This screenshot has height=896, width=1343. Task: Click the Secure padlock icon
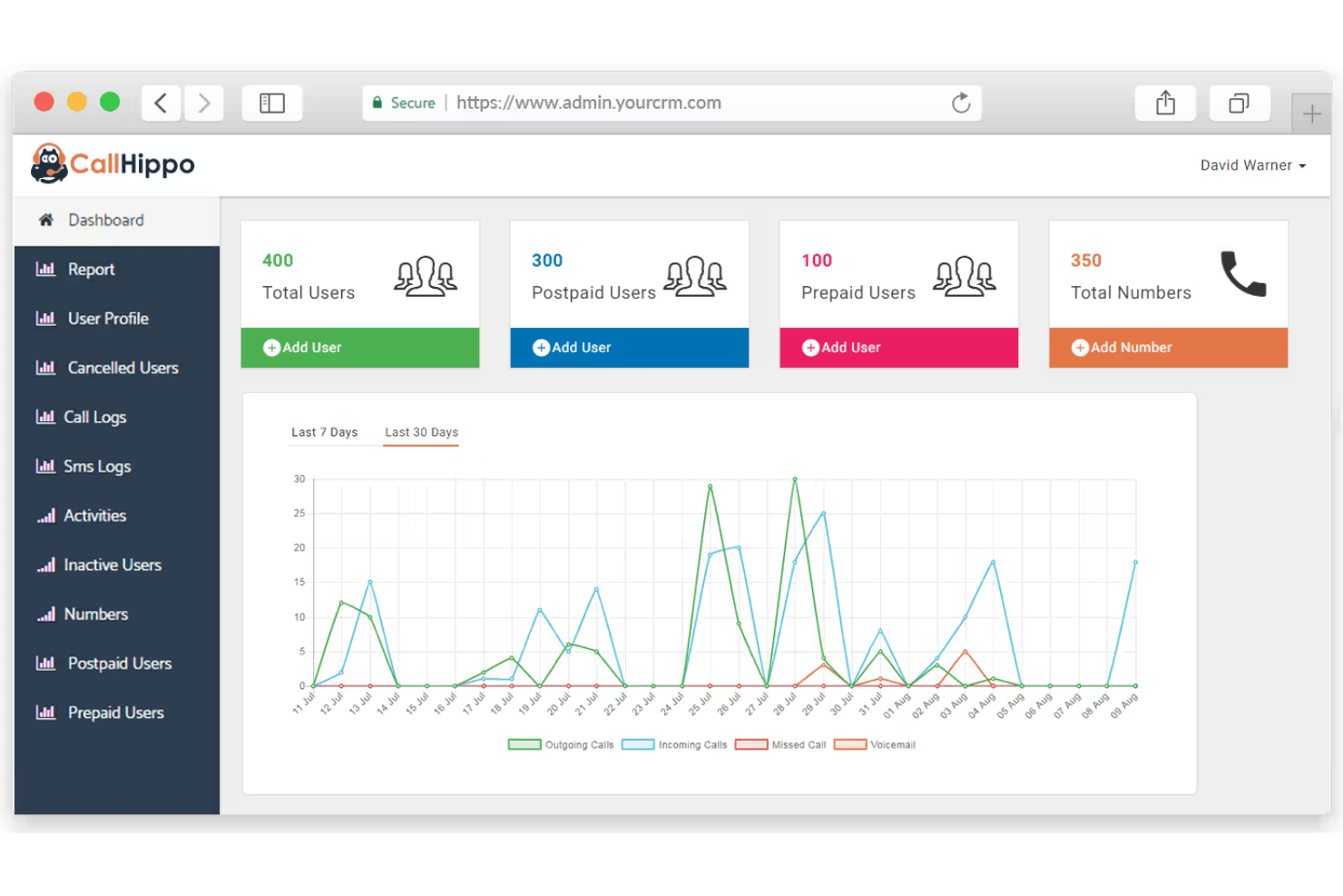(377, 103)
